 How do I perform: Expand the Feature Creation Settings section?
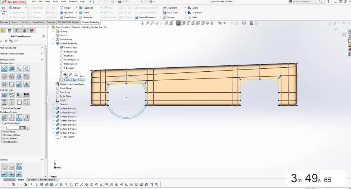tap(42, 53)
